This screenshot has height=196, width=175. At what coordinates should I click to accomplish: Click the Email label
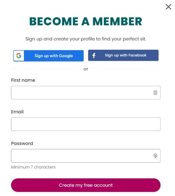point(17,112)
